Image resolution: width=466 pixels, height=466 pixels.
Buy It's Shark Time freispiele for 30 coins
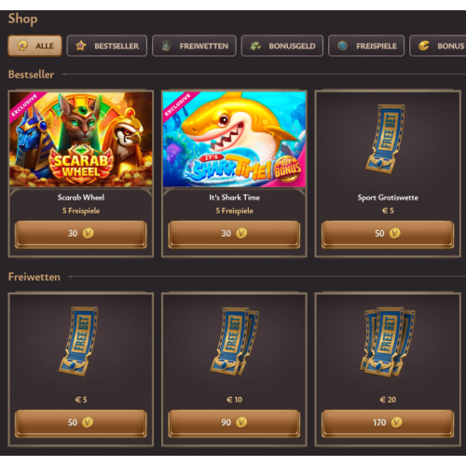pyautogui.click(x=234, y=234)
